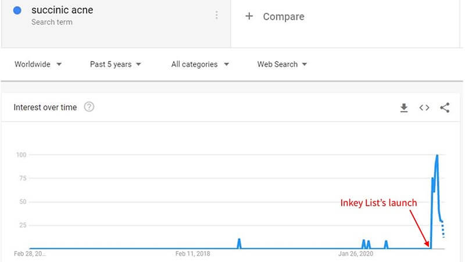Open the Worldwide region dropdown
465x262 pixels.
point(38,64)
